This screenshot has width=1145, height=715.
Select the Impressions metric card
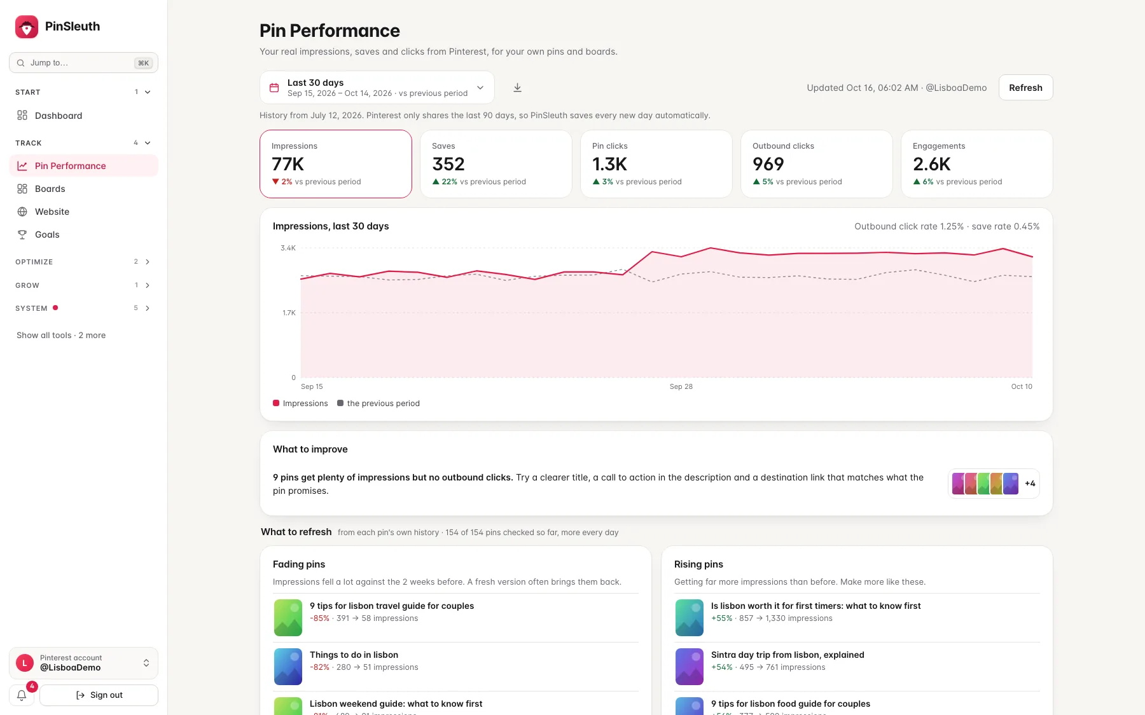click(336, 164)
